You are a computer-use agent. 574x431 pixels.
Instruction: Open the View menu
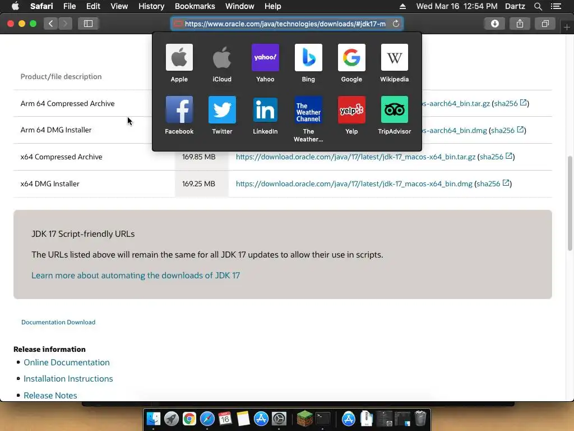click(x=119, y=6)
